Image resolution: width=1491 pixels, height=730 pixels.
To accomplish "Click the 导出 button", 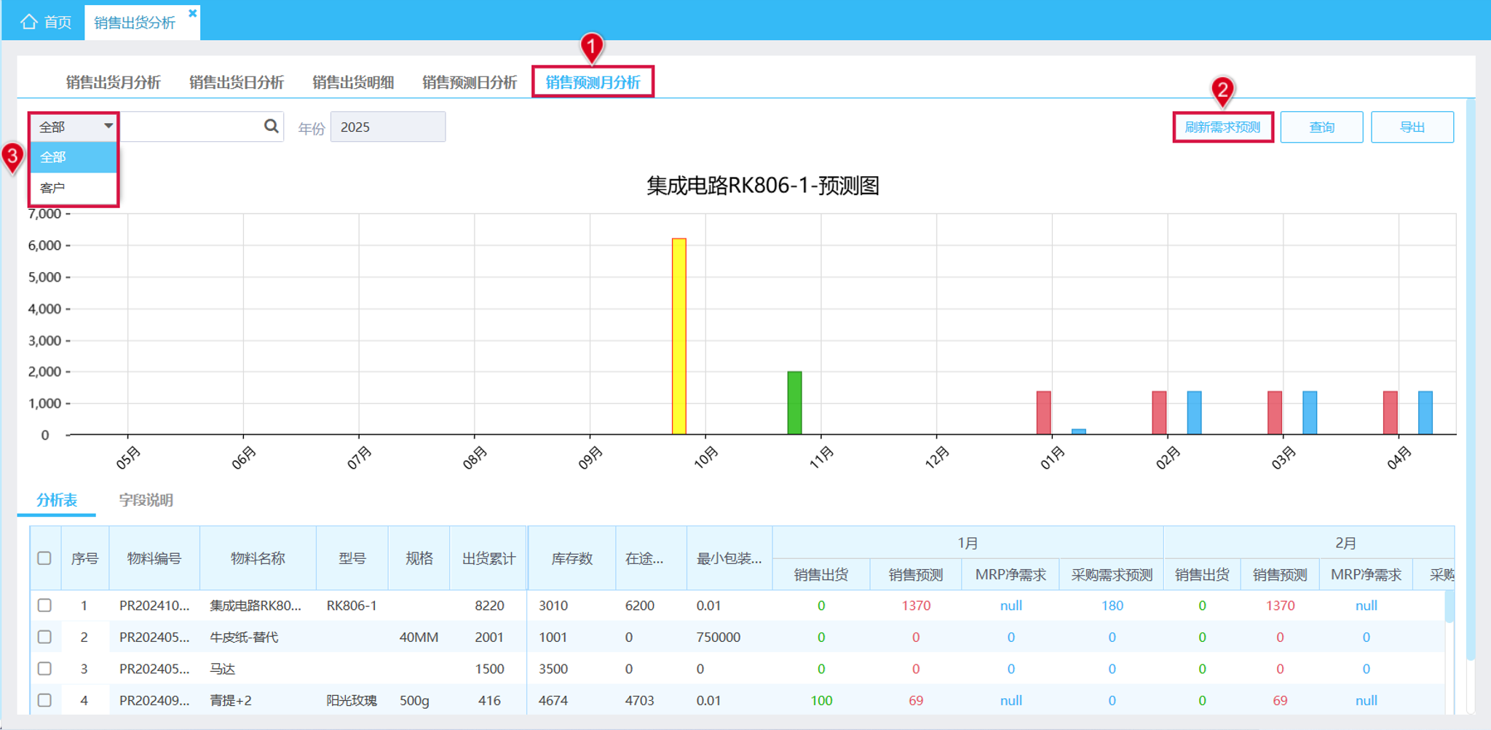I will pyautogui.click(x=1412, y=127).
